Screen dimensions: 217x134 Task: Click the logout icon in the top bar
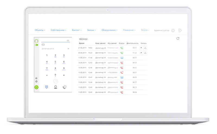[180, 31]
